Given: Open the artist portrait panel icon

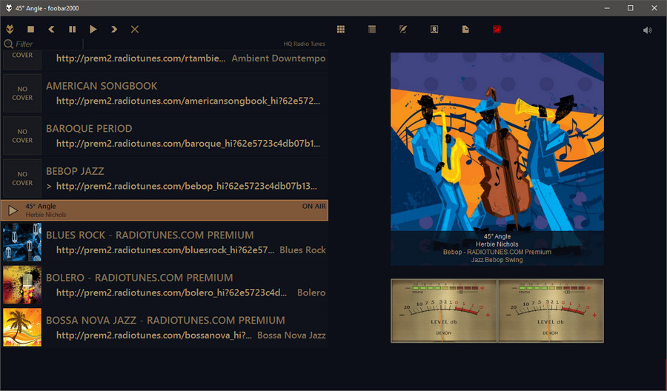Looking at the screenshot, I should (x=434, y=30).
